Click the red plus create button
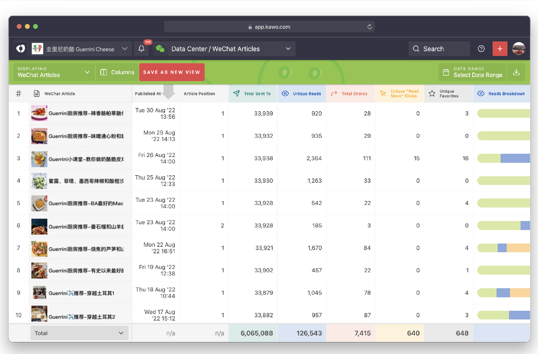Viewport: 538px width, 354px height. coord(500,49)
